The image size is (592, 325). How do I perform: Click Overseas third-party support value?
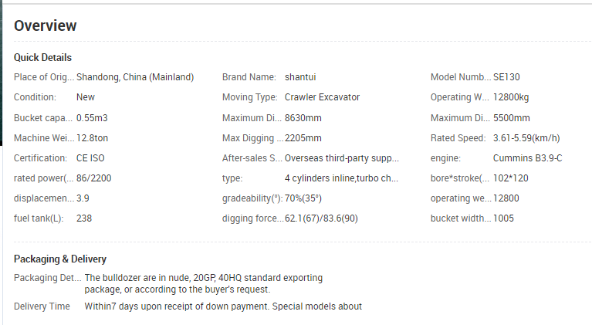pos(341,158)
